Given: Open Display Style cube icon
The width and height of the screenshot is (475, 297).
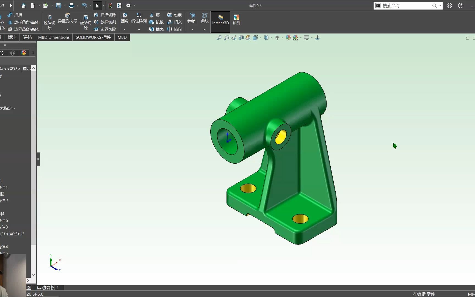Looking at the screenshot, I should (266, 38).
